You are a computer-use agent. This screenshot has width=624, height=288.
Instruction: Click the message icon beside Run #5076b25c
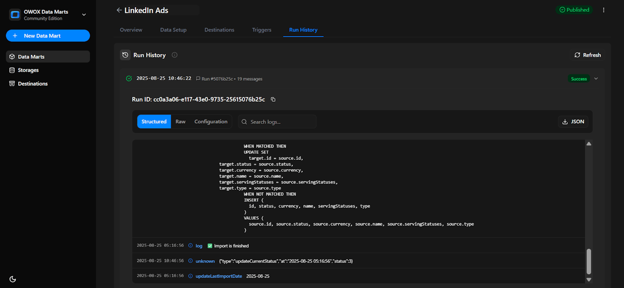[x=198, y=79]
